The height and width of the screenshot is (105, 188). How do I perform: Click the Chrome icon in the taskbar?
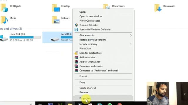click(120, 104)
